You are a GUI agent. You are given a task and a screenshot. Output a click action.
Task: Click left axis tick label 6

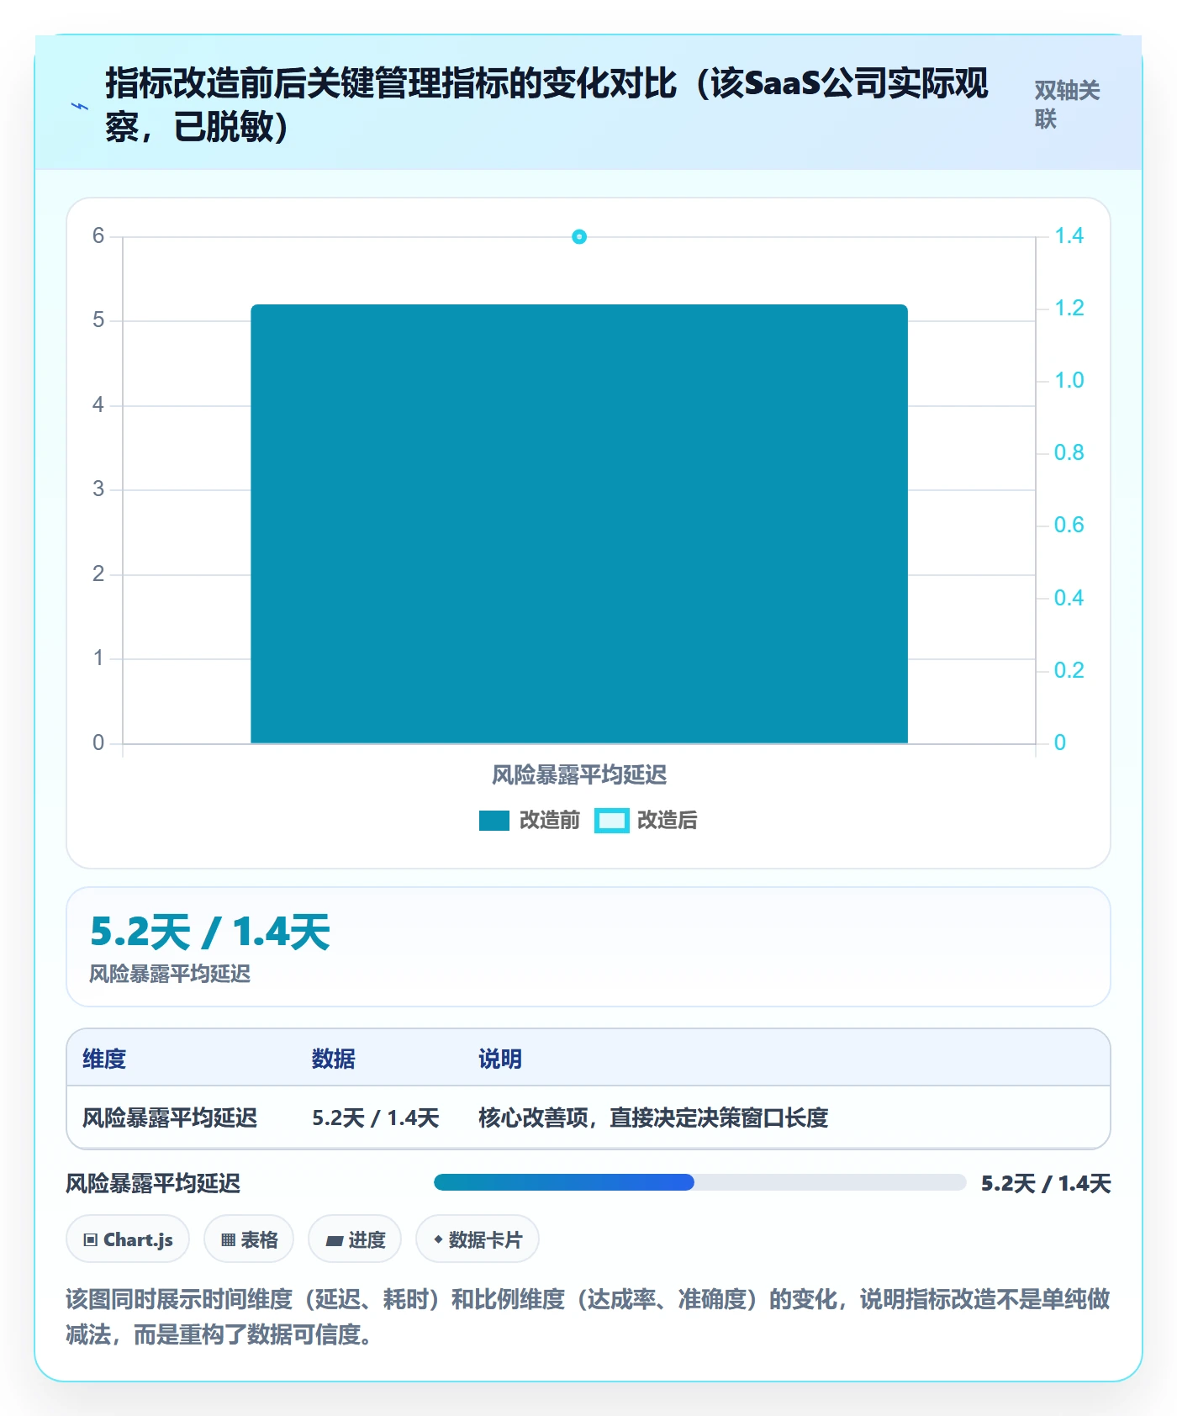pyautogui.click(x=98, y=236)
